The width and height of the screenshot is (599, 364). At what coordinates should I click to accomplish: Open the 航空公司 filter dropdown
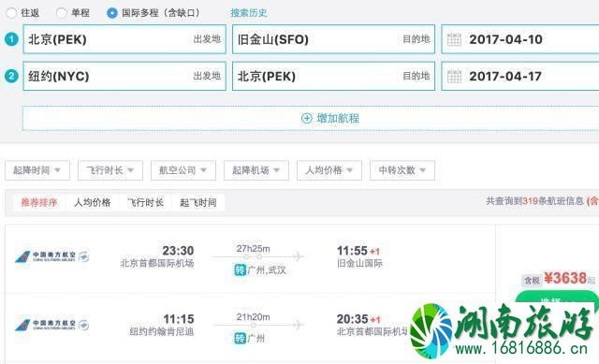tap(183, 170)
